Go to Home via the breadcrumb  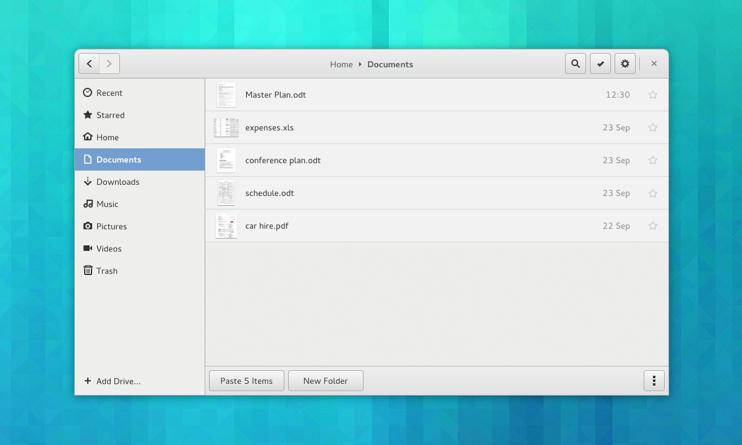tap(341, 64)
